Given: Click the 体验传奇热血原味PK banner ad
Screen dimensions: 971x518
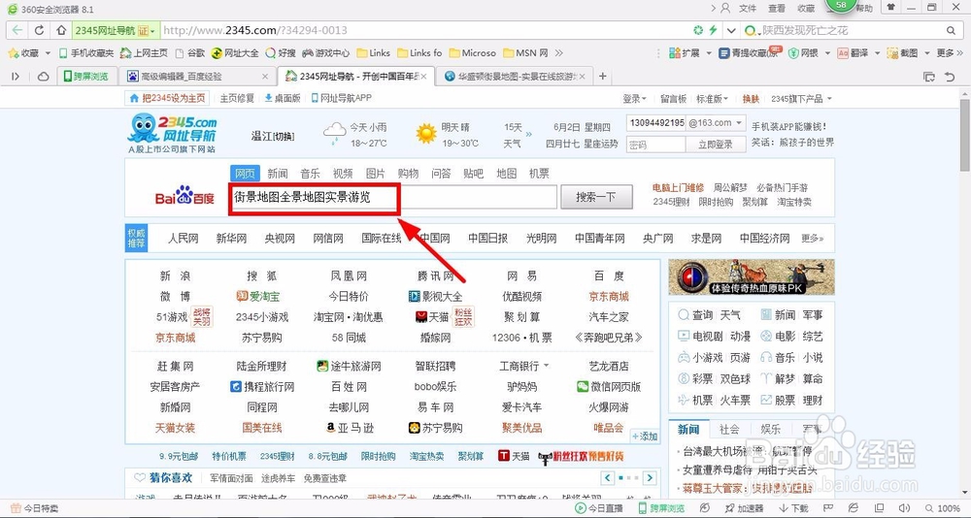Looking at the screenshot, I should click(752, 276).
